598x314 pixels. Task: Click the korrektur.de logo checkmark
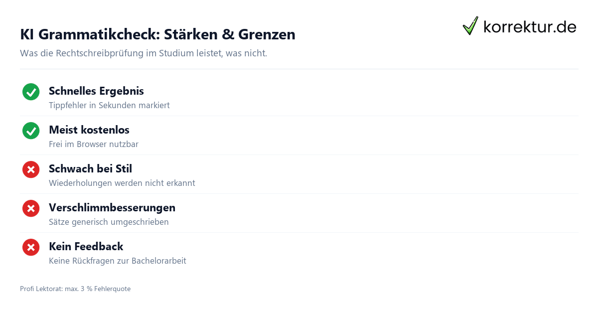coord(470,26)
